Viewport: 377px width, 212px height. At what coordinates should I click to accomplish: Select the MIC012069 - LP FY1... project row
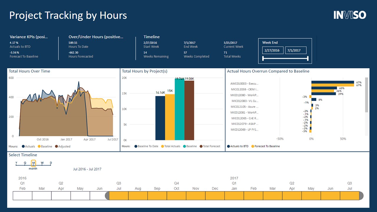point(244,130)
